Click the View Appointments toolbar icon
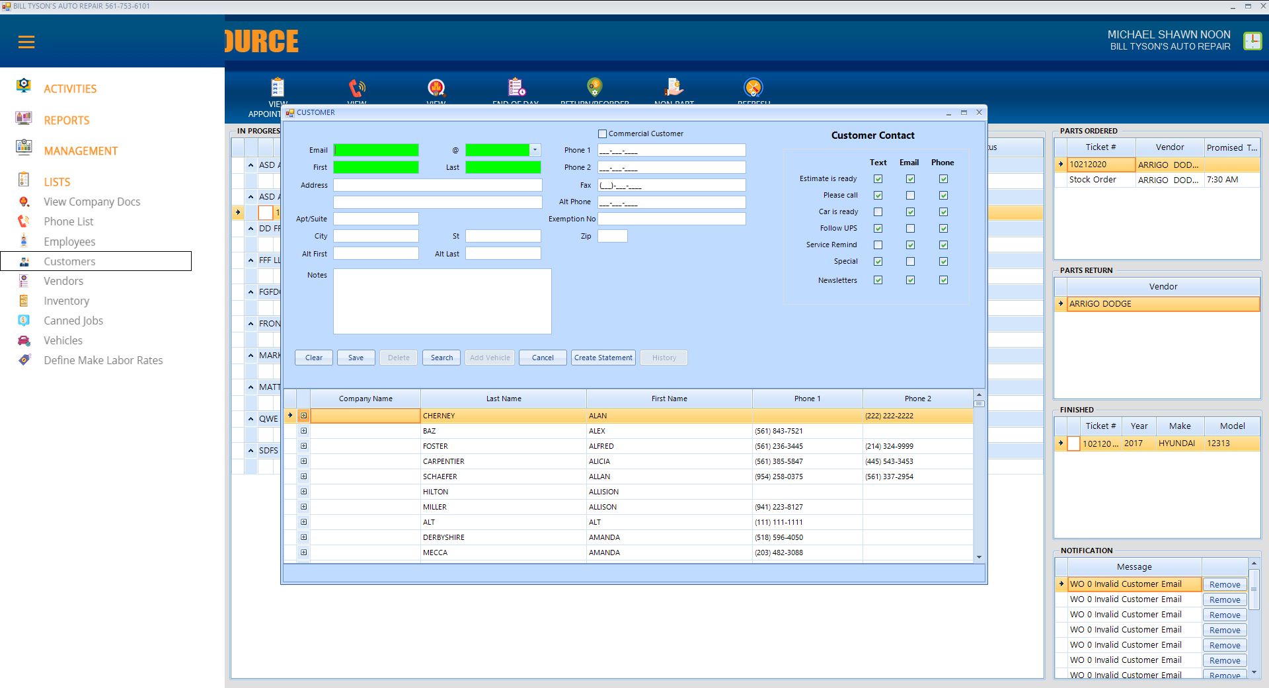This screenshot has height=688, width=1269. [x=278, y=87]
